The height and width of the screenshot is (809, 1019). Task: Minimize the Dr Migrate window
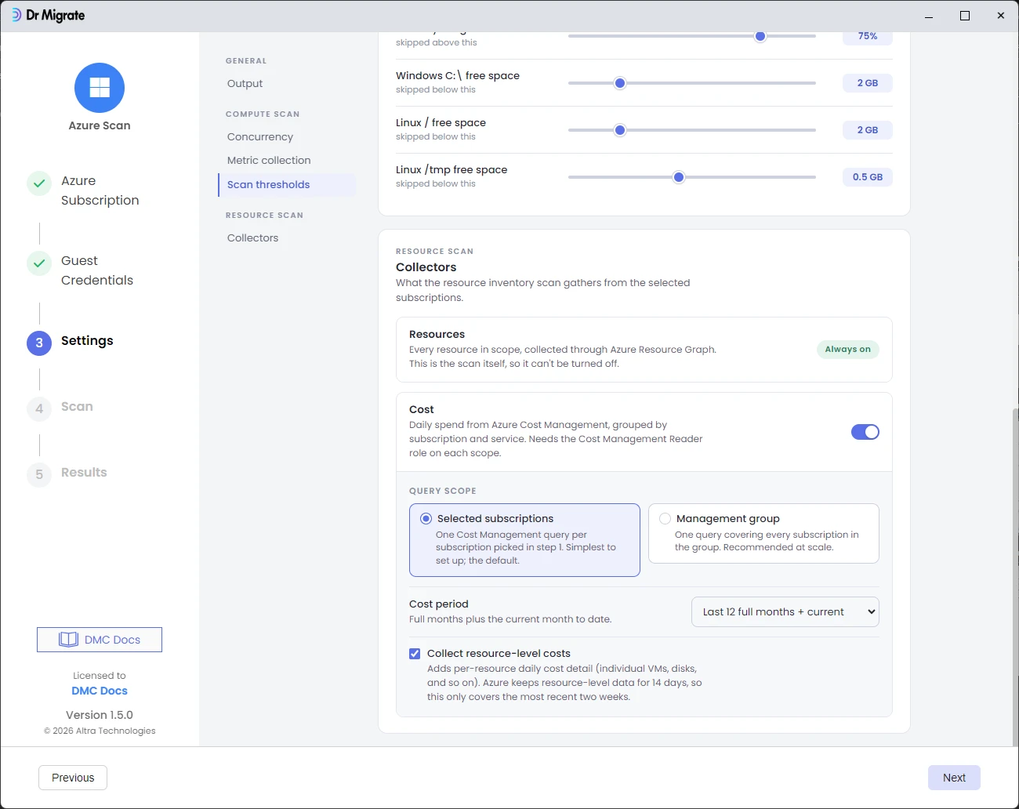point(929,16)
